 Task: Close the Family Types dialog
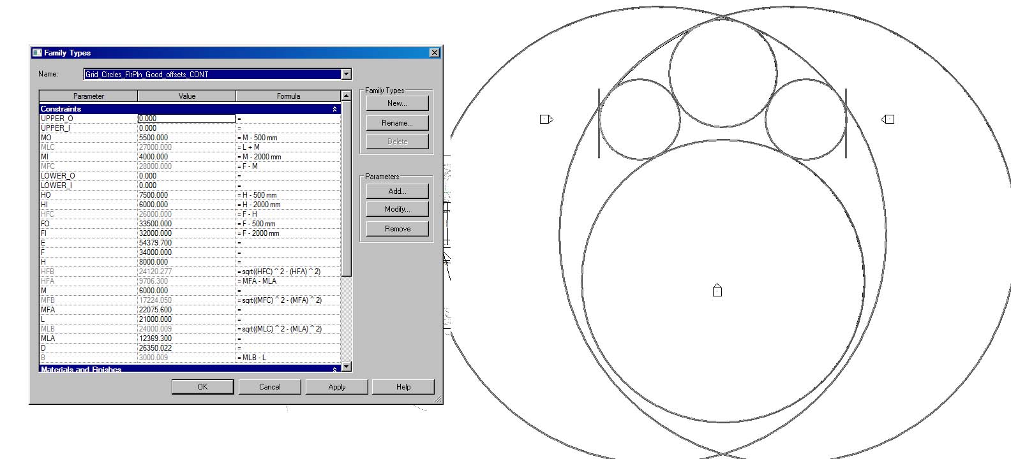pos(434,53)
